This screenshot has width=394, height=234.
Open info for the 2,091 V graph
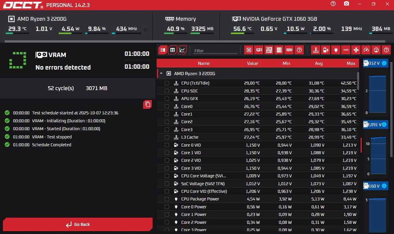pyautogui.click(x=384, y=125)
